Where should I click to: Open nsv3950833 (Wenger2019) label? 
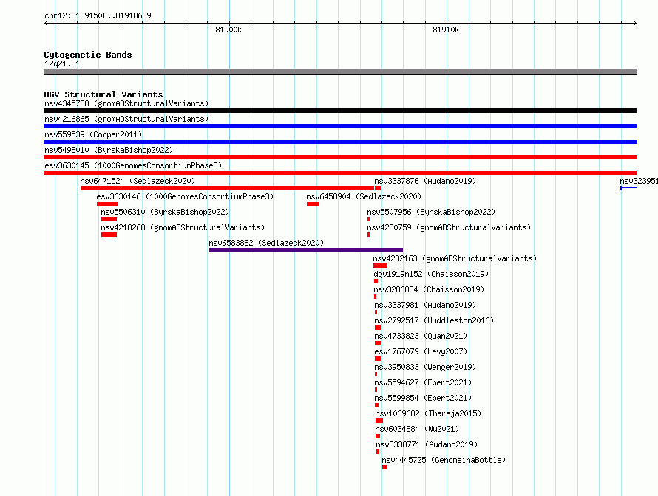(425, 367)
